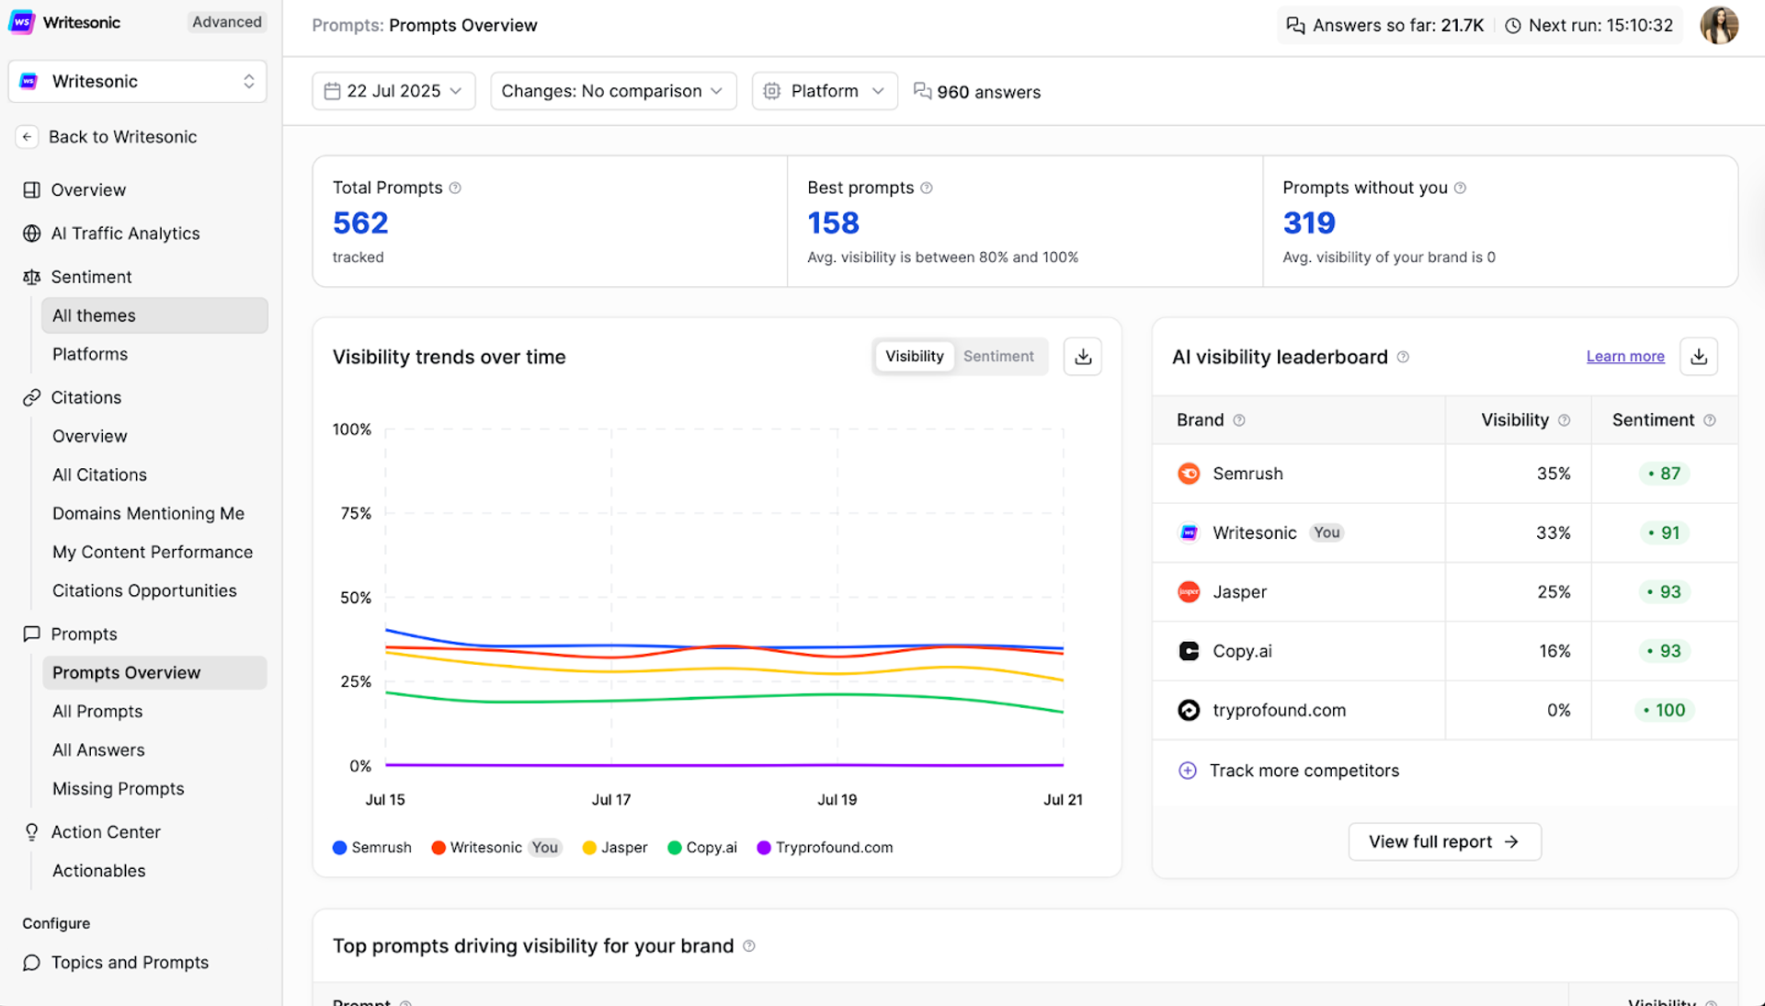Open the 22 Jul 2025 date dropdown
Image resolution: width=1765 pixels, height=1006 pixels.
click(393, 91)
